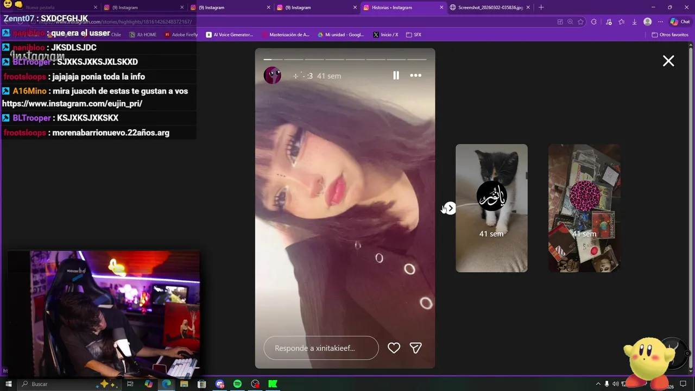
Task: Open a new browser tab
Action: click(x=541, y=8)
